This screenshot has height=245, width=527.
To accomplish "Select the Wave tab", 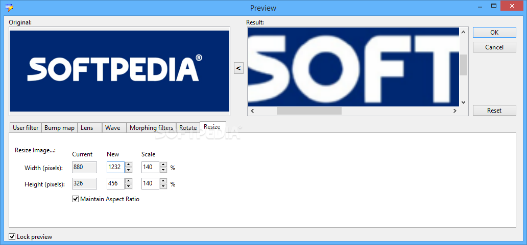I will click(114, 128).
